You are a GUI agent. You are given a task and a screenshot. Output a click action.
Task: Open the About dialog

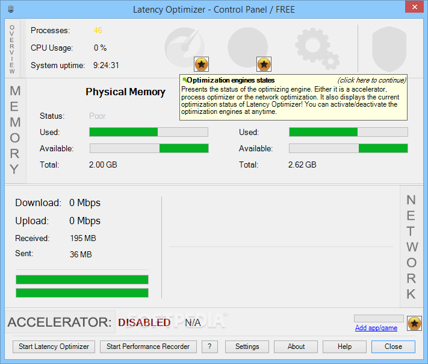[x=296, y=347]
